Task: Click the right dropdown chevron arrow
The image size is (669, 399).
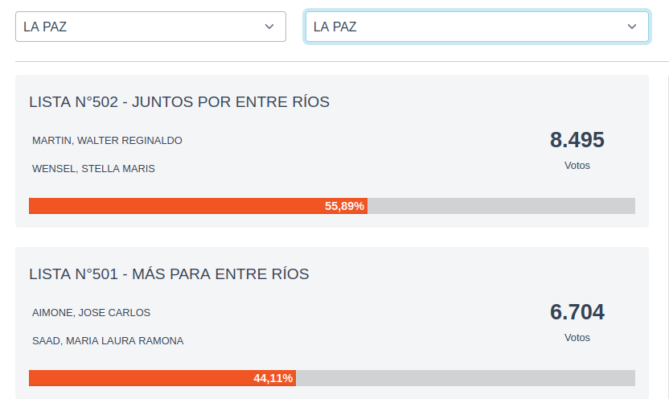Action: coord(632,27)
